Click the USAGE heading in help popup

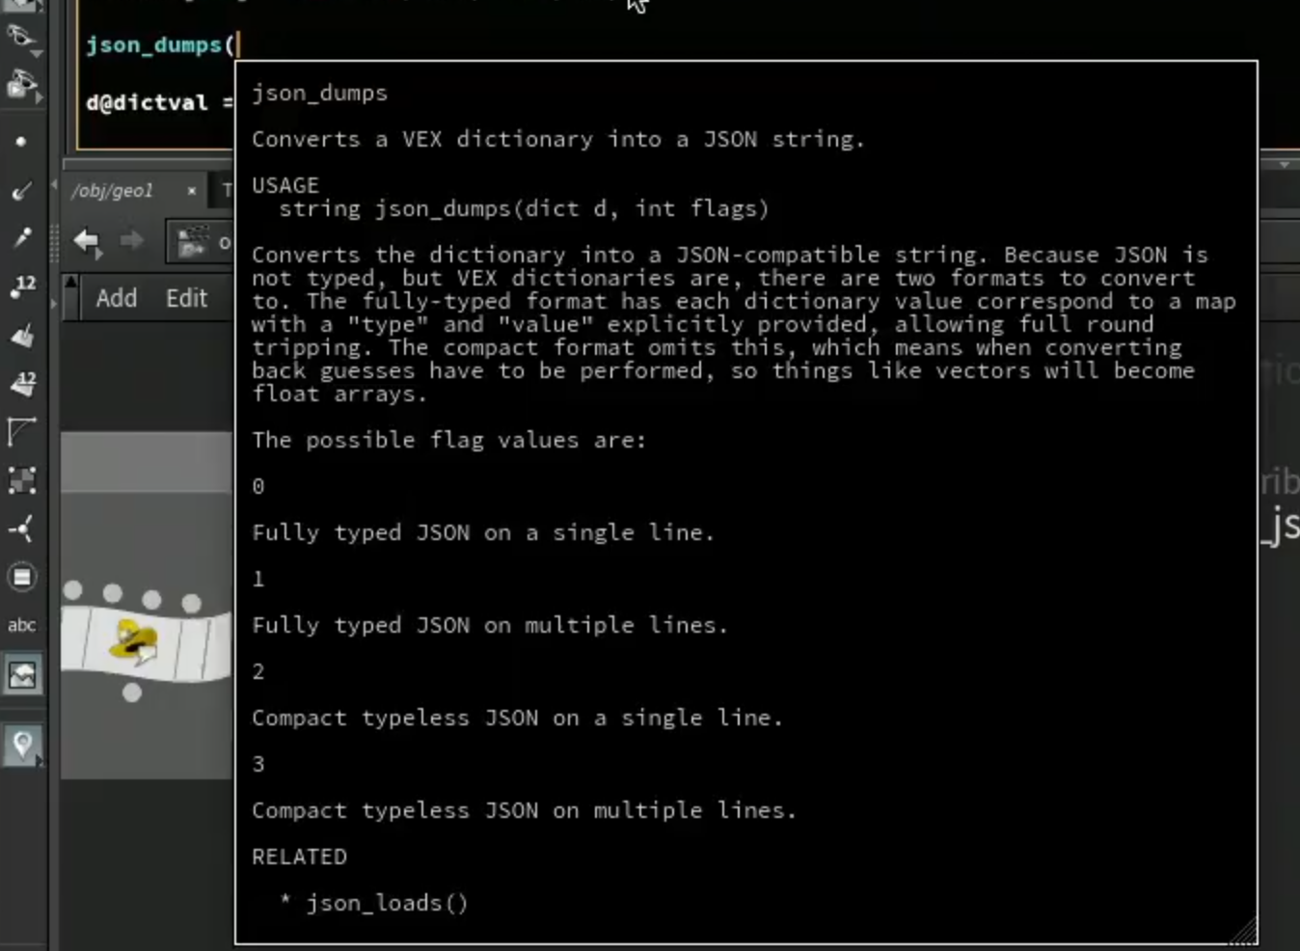point(284,185)
